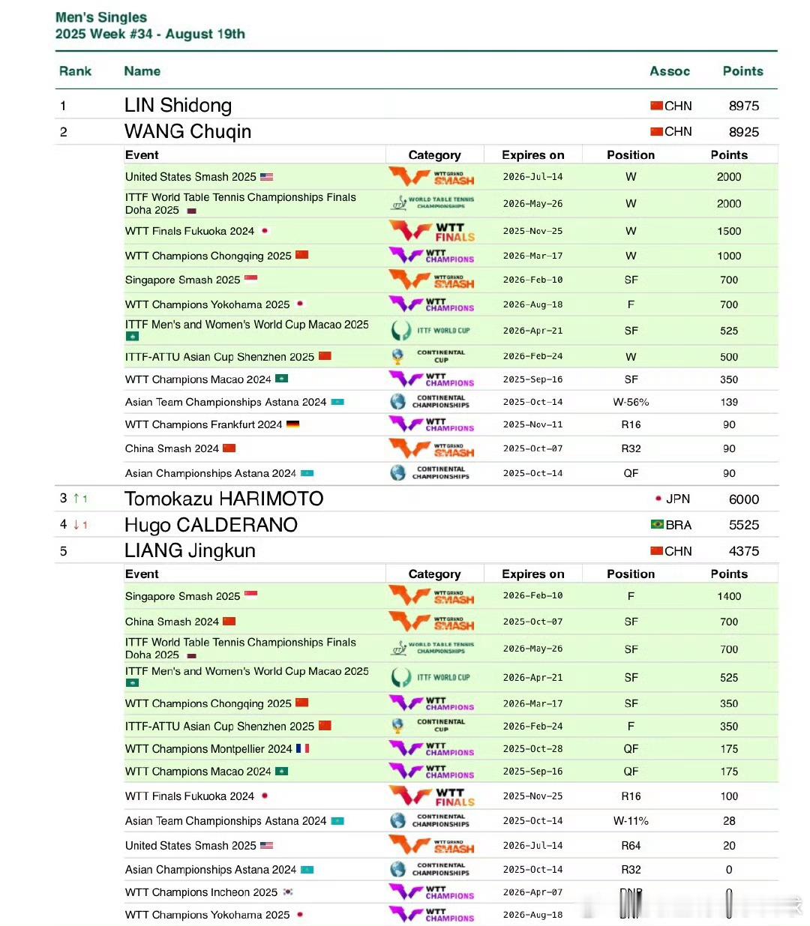Click Grand Smash logo for China Smash 2024, WANG Chuqin
This screenshot has width=810, height=926.
[431, 448]
